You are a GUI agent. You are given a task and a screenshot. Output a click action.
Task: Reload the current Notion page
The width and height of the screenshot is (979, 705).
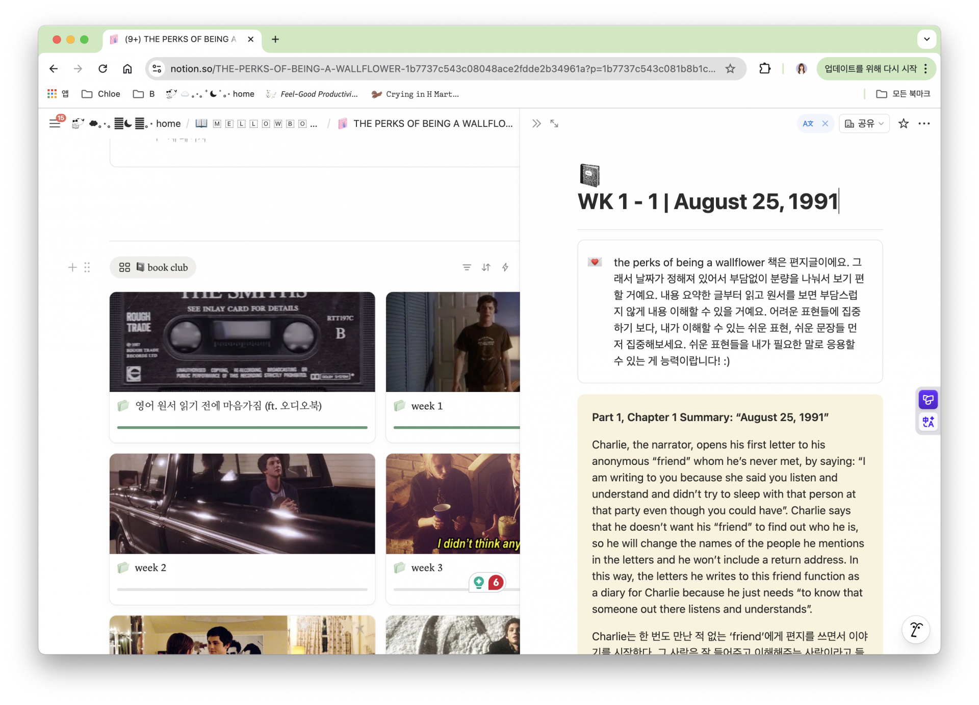pyautogui.click(x=103, y=69)
